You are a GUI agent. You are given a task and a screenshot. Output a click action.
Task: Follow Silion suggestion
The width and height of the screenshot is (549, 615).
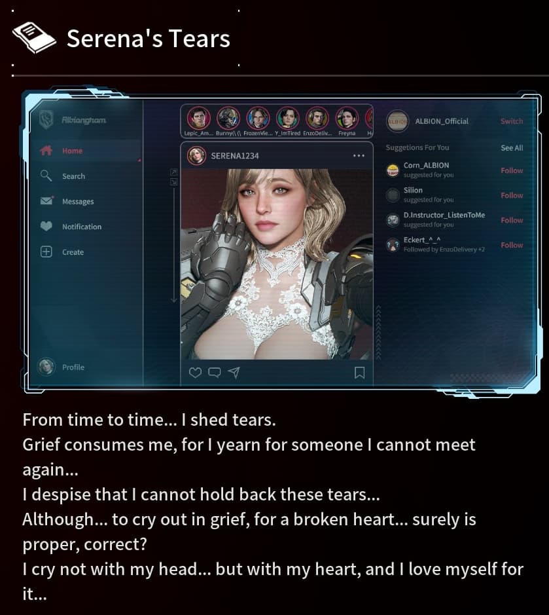click(x=512, y=195)
